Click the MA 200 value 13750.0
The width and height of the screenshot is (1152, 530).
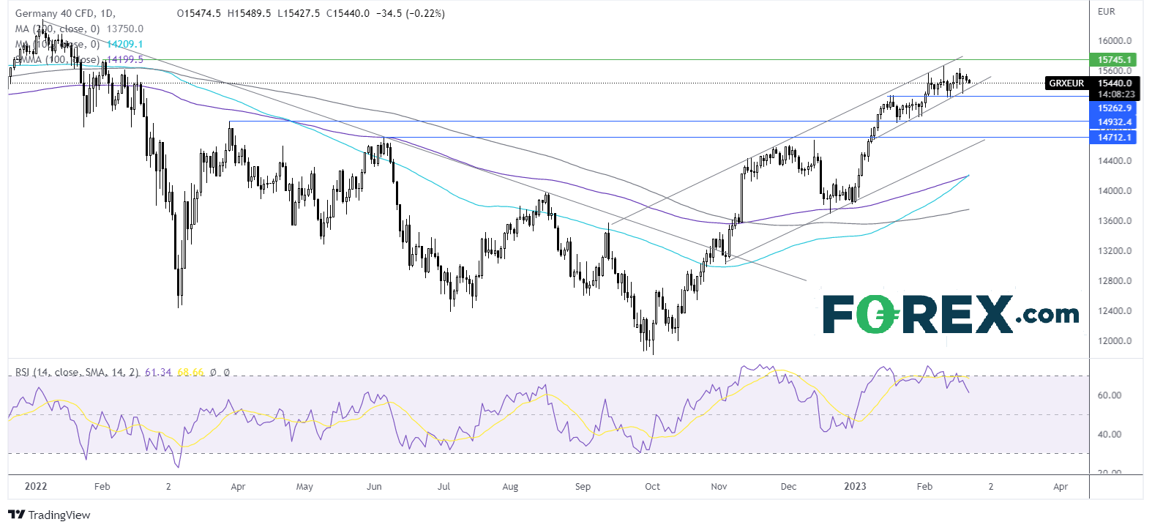coord(125,29)
